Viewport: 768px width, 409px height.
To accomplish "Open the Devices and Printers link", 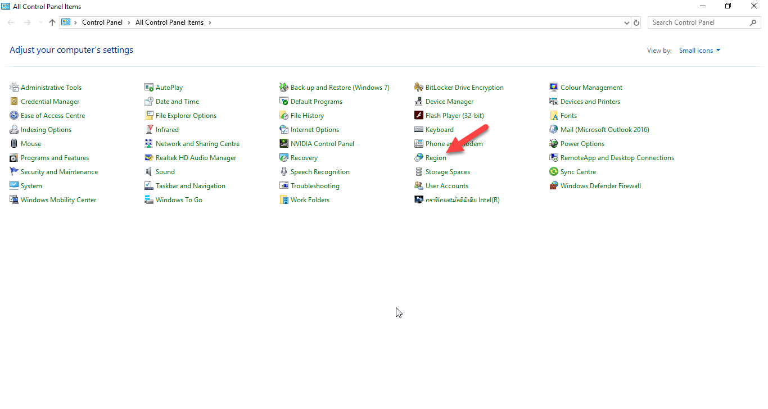I will (x=590, y=101).
